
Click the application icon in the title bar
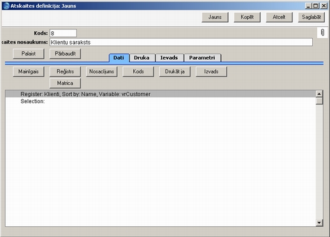tap(6, 6)
